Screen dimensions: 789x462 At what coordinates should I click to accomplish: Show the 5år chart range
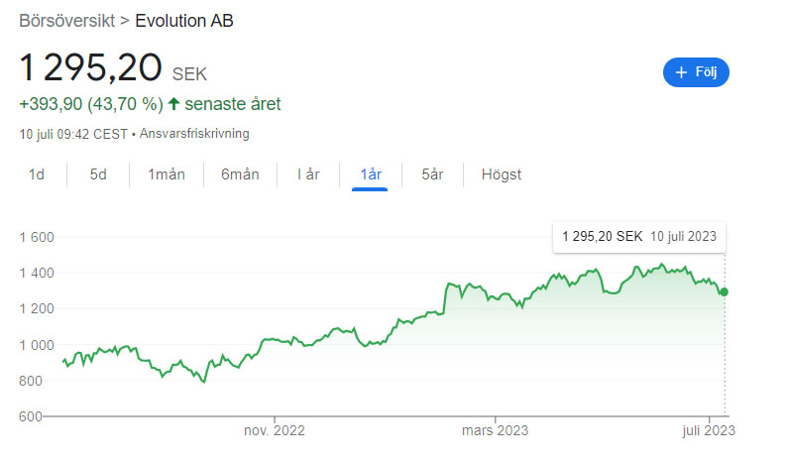(432, 174)
